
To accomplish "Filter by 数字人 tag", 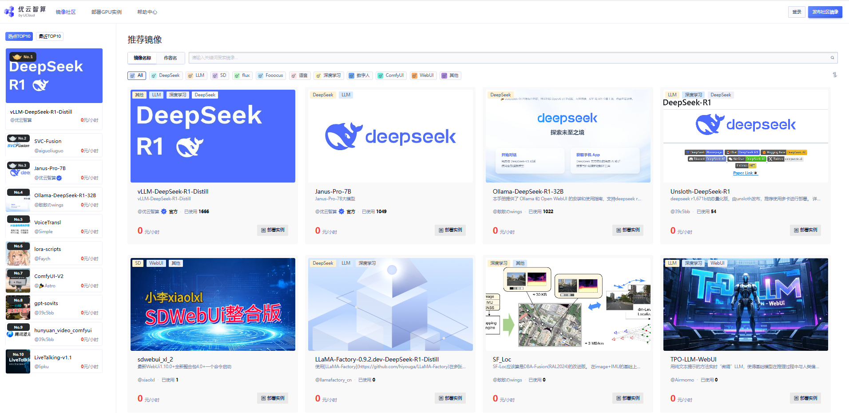I will (x=360, y=75).
